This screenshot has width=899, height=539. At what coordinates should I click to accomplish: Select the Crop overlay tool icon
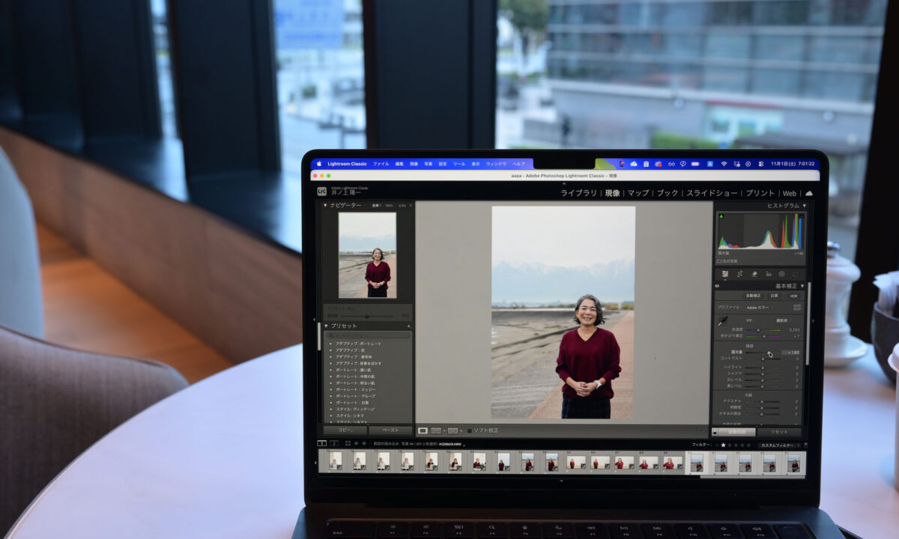click(739, 274)
